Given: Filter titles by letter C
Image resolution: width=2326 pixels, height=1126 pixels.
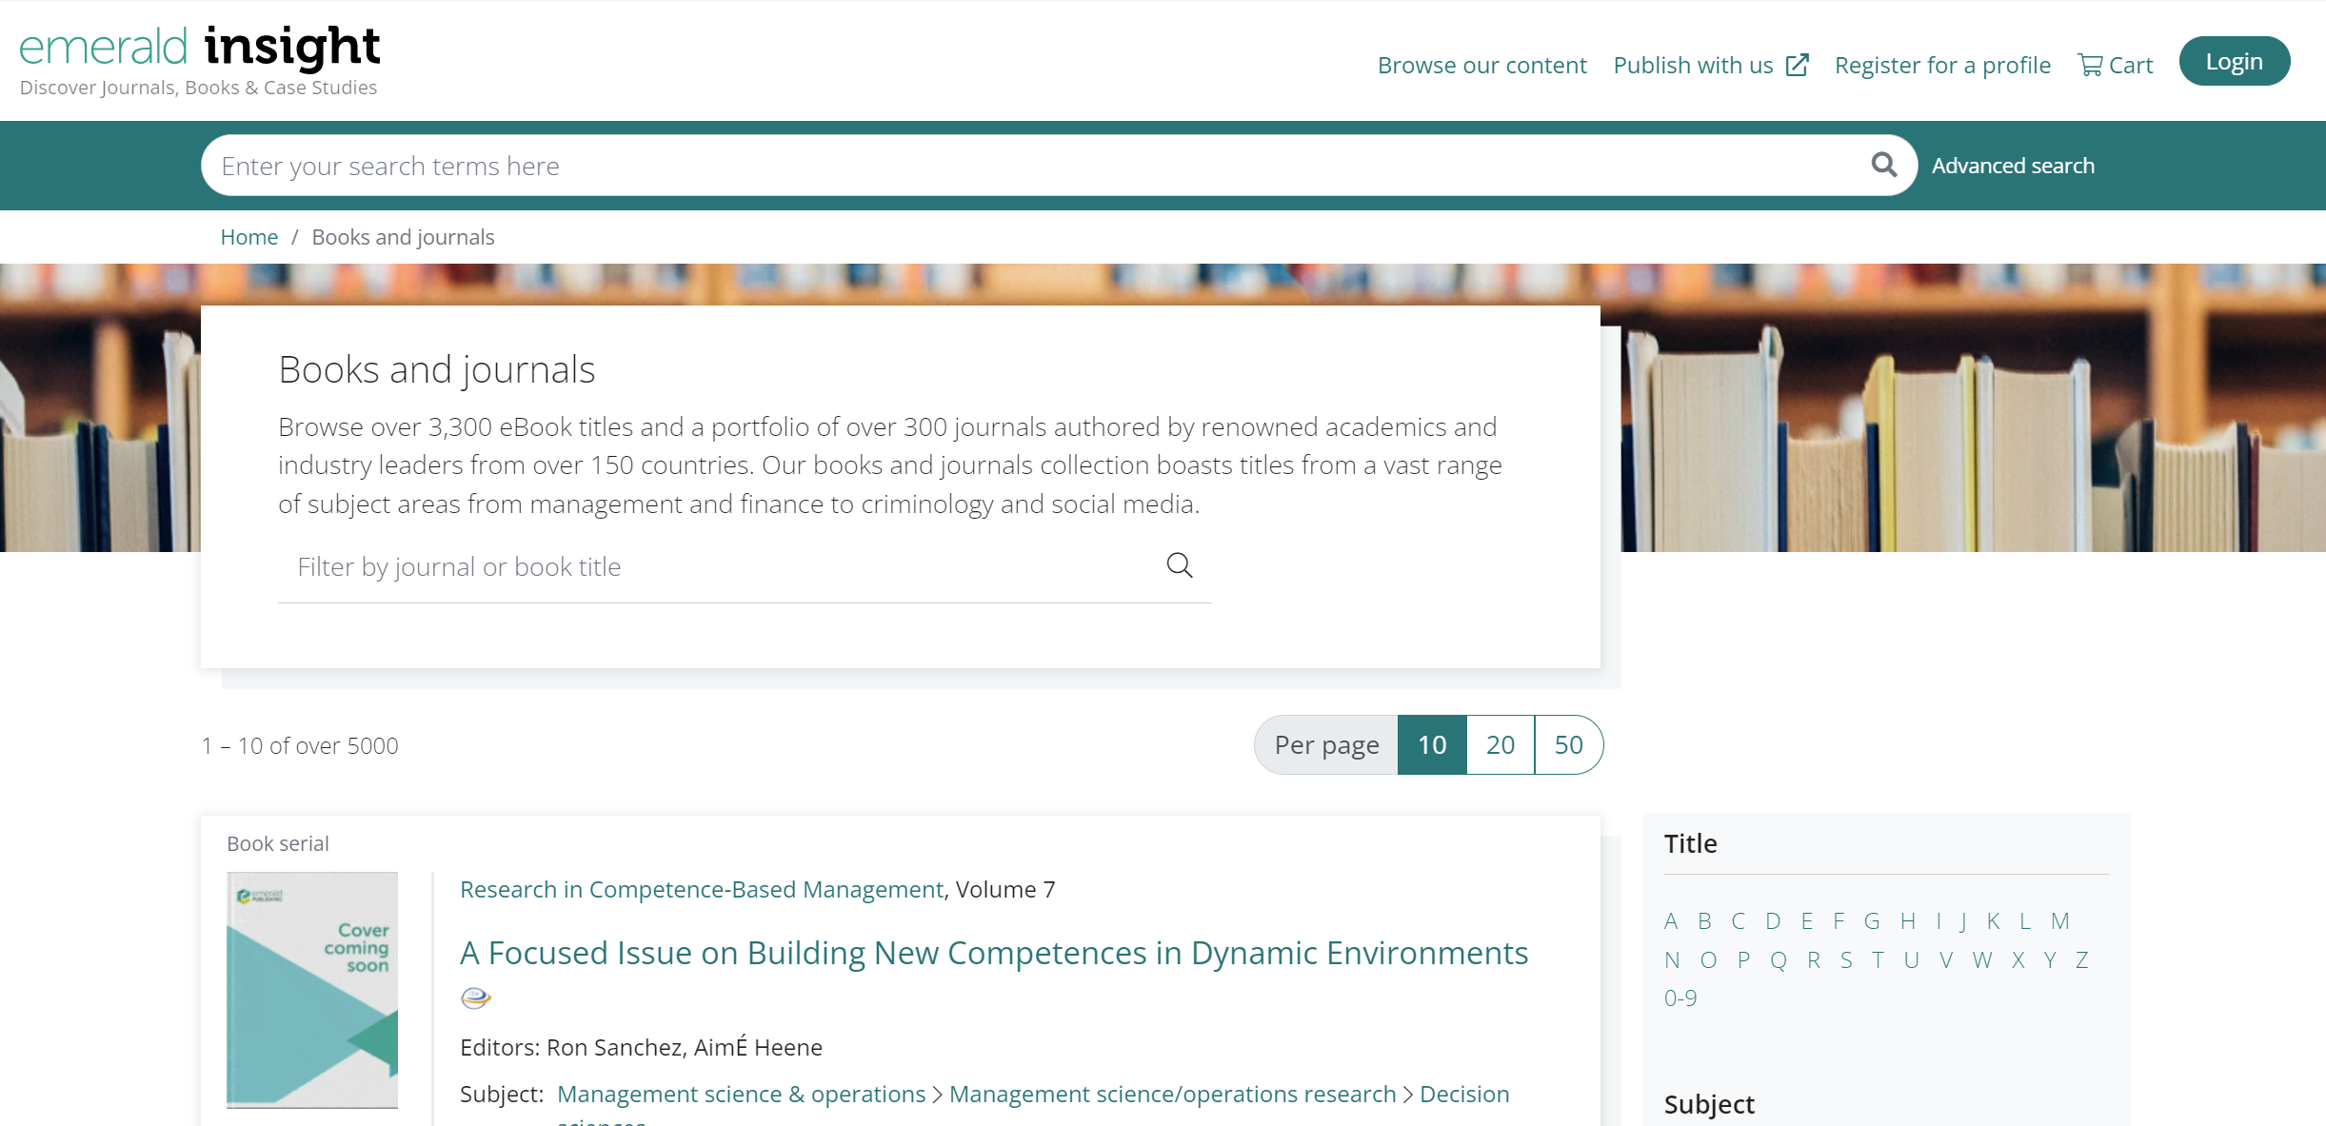Looking at the screenshot, I should pos(1739,921).
